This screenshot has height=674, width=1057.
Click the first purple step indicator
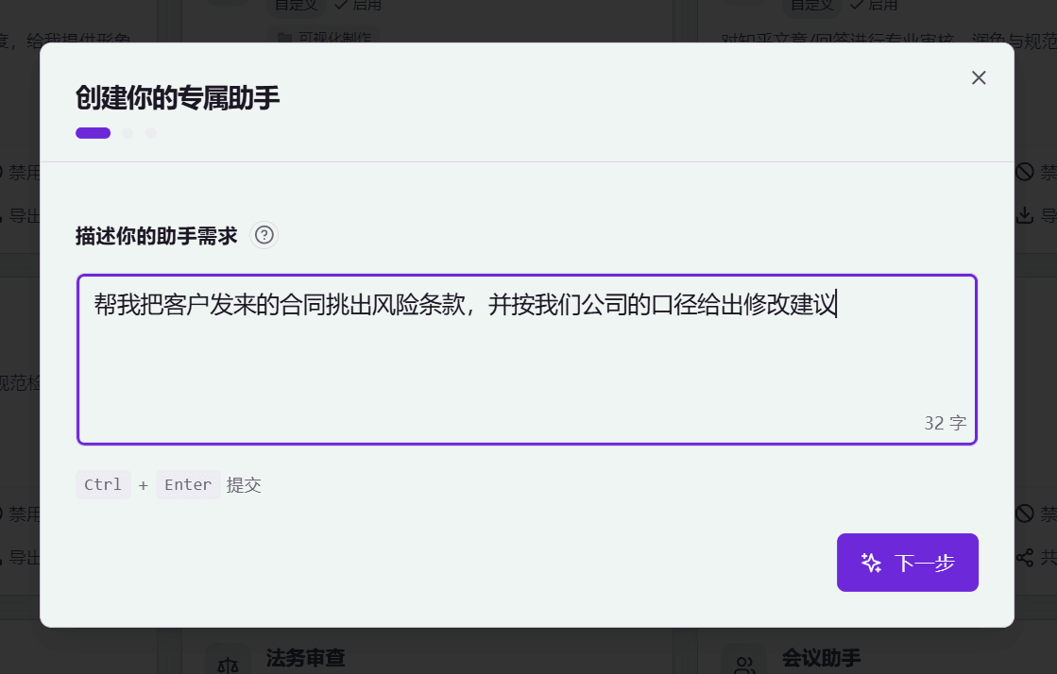click(93, 133)
